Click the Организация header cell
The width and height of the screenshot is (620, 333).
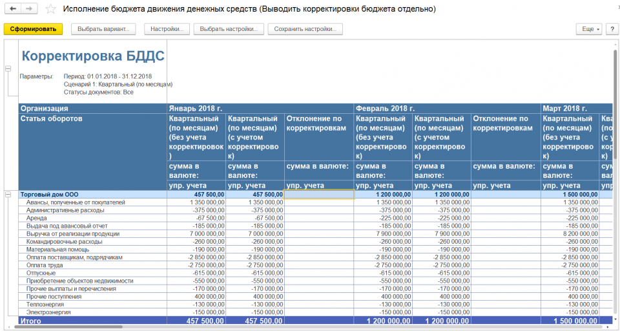click(x=92, y=108)
